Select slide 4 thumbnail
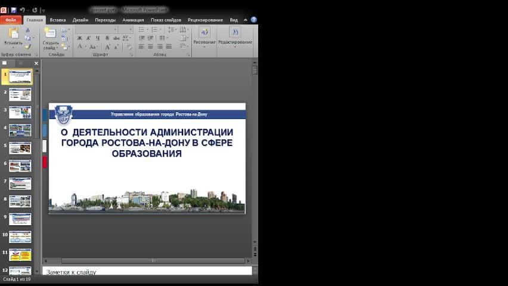Viewport: 508px width, 286px height. click(20, 130)
